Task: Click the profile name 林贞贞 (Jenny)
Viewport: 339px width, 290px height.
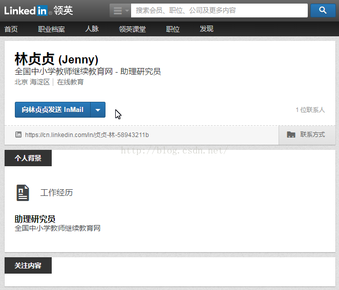Action: [56, 59]
